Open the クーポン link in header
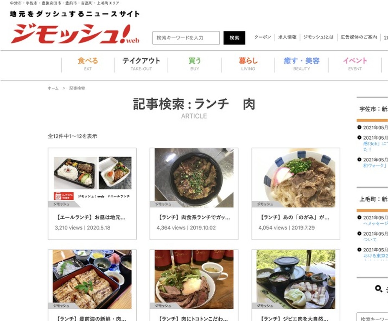This screenshot has width=388, height=321. point(263,37)
